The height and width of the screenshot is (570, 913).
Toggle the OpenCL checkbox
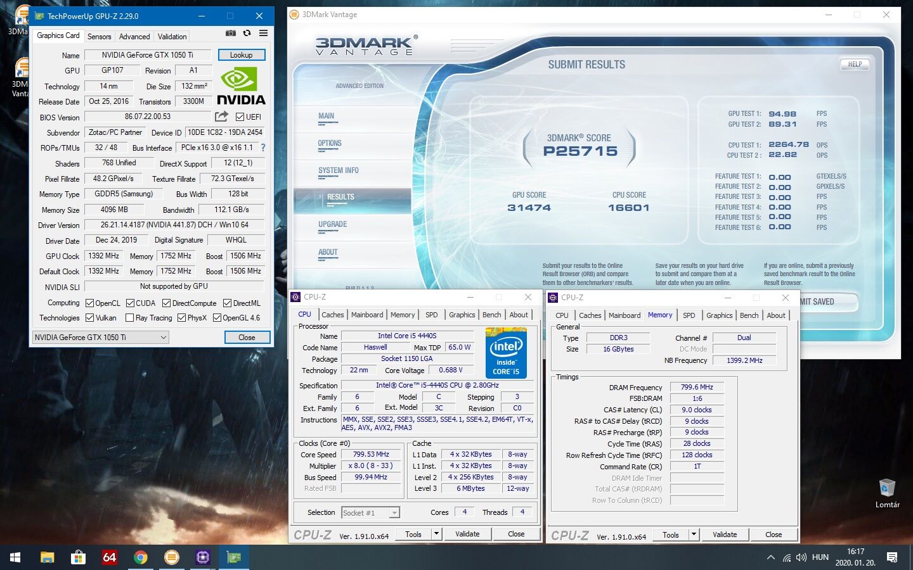[90, 303]
